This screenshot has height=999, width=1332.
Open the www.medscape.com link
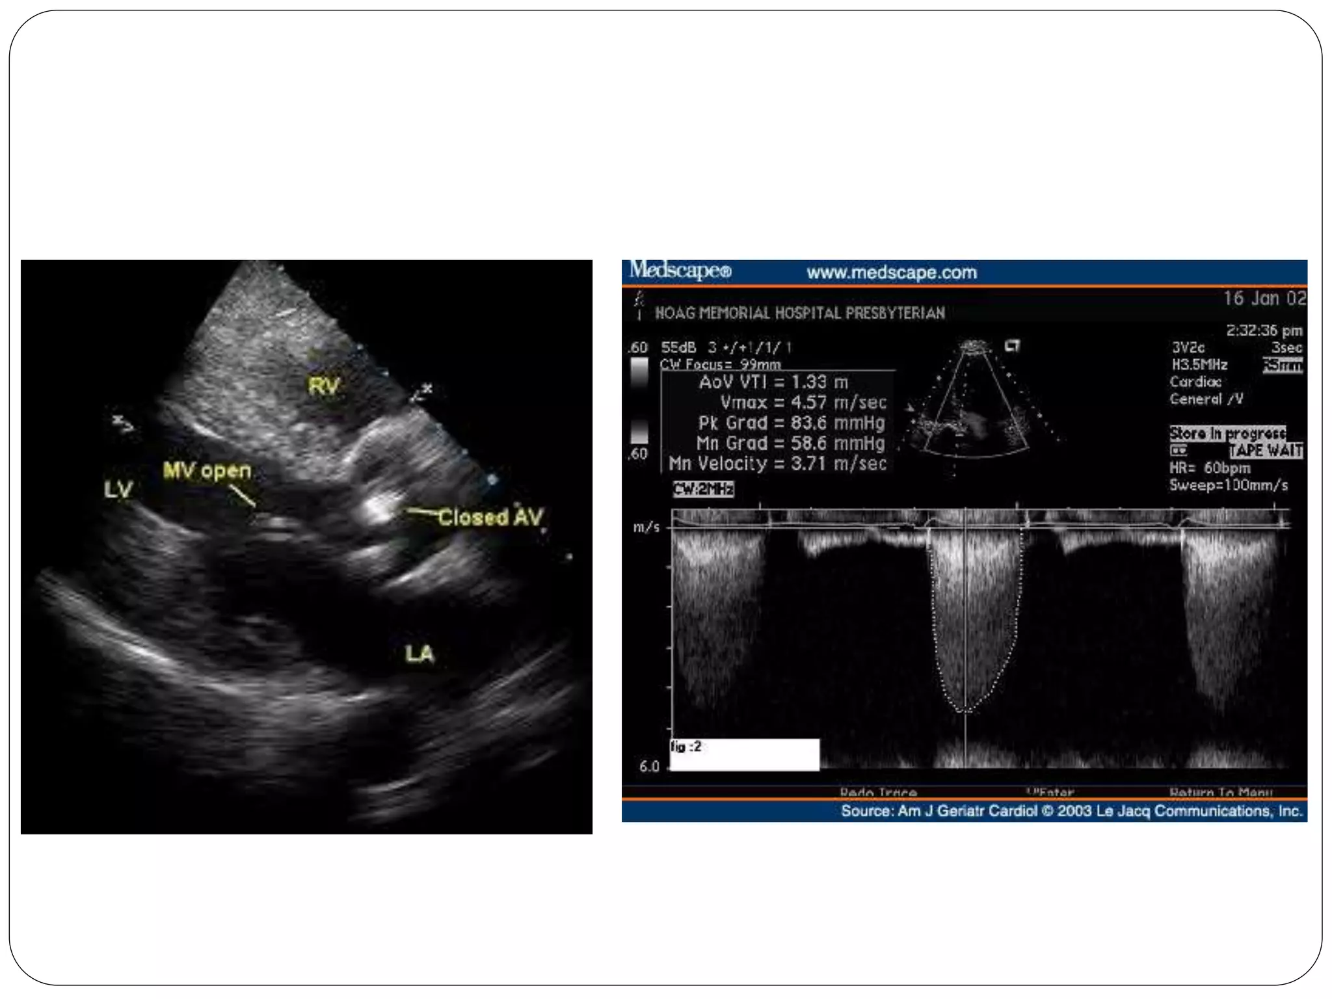891,273
